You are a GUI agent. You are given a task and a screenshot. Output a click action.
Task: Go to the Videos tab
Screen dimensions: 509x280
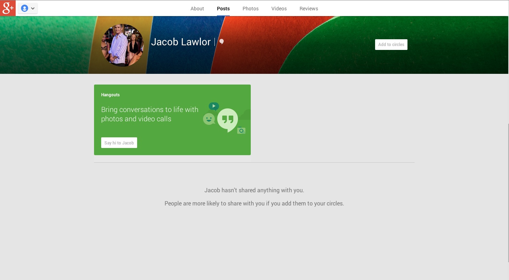point(279,9)
